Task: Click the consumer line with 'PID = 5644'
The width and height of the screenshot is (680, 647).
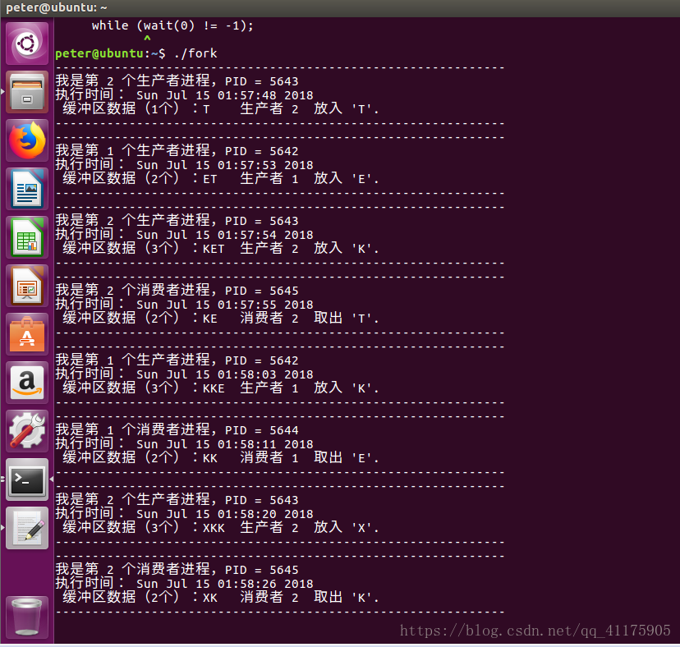Action: tap(177, 429)
